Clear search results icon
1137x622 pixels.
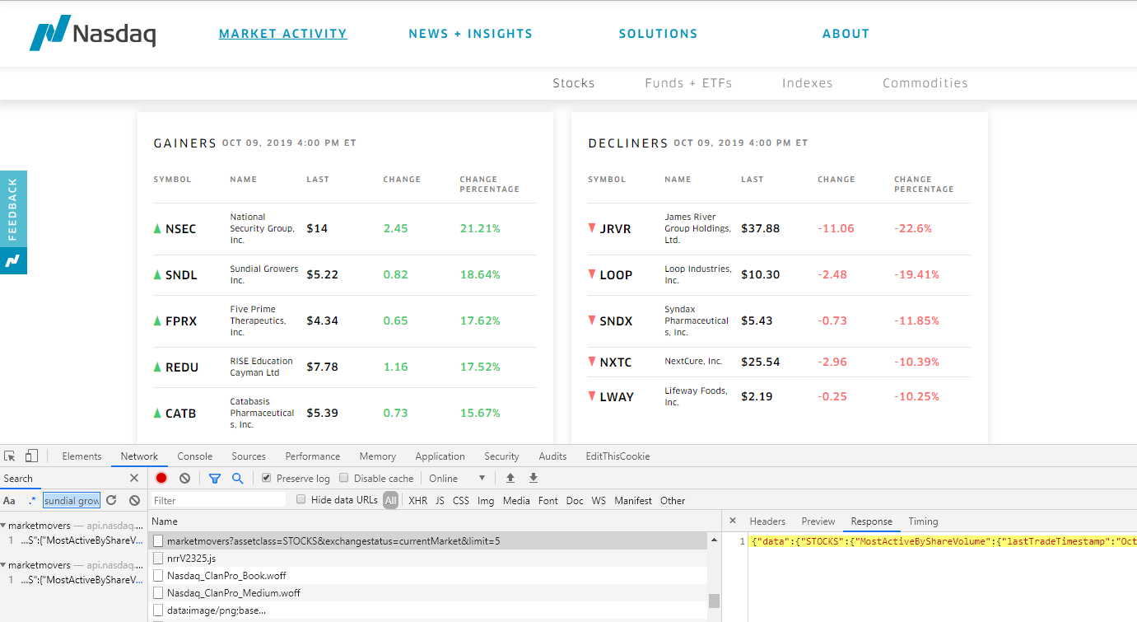click(x=134, y=500)
